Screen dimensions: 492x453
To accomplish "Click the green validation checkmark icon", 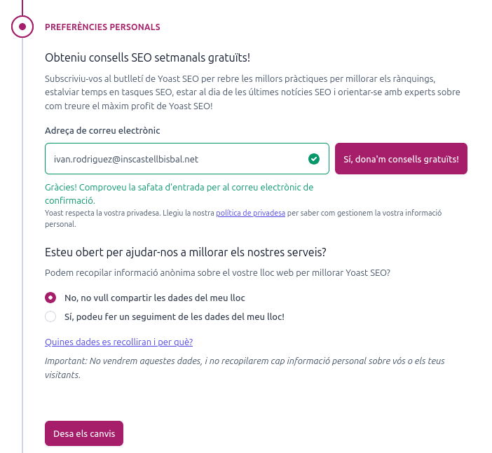I will [314, 159].
